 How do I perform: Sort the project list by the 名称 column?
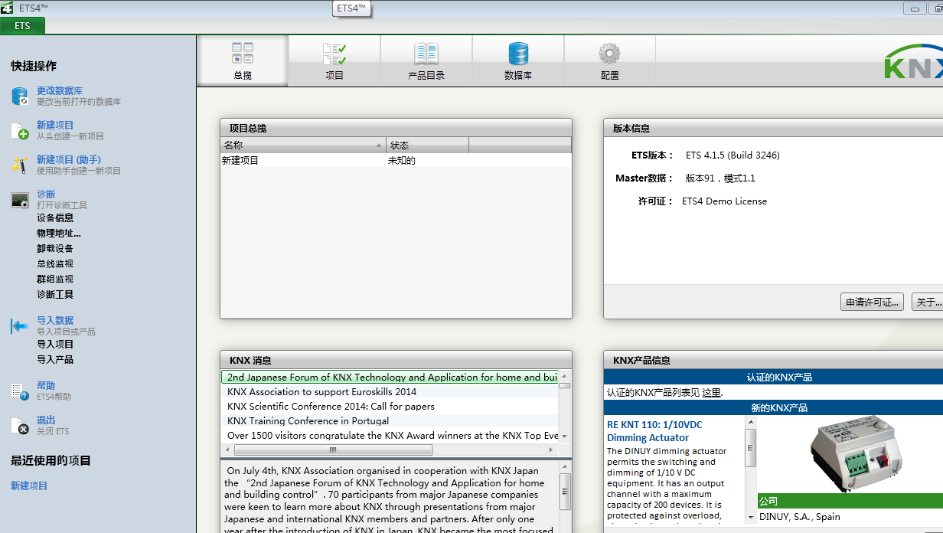[x=303, y=145]
